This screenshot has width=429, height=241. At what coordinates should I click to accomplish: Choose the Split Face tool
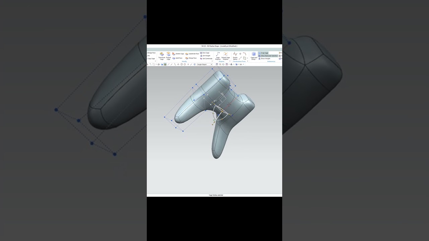point(177,58)
